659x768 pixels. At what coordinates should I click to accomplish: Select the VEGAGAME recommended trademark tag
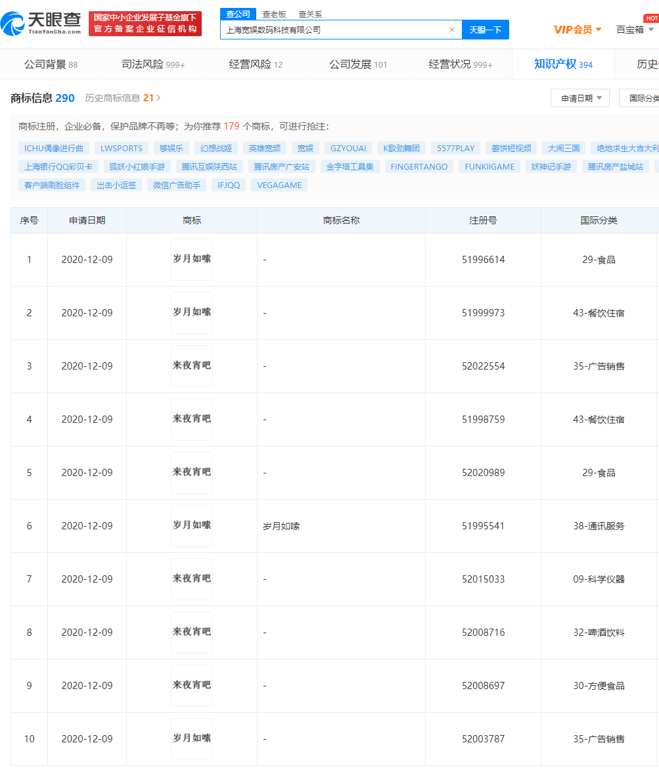point(279,185)
